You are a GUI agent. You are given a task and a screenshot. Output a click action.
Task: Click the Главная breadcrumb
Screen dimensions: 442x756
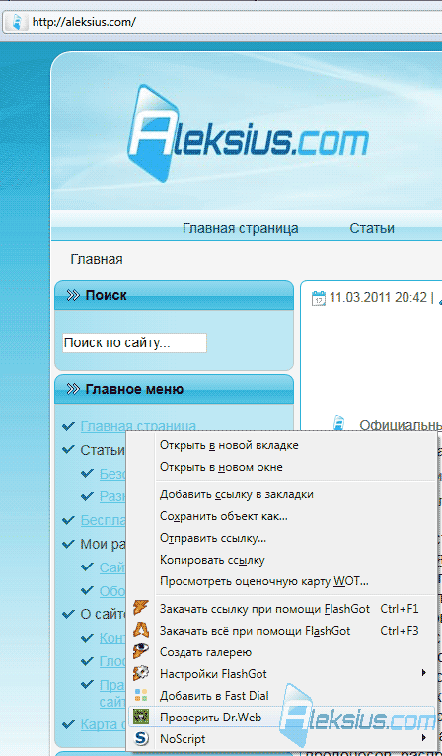(x=97, y=259)
